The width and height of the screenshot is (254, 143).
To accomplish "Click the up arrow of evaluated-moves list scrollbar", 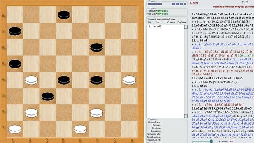I will pos(186,27).
